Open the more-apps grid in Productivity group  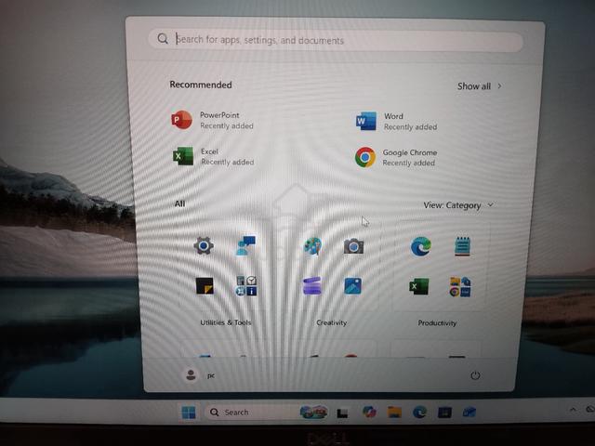click(460, 287)
